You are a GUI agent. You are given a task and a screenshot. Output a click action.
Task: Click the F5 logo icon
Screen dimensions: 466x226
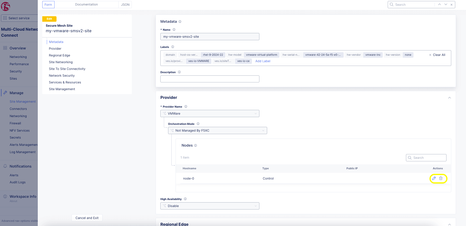(x=5, y=6)
